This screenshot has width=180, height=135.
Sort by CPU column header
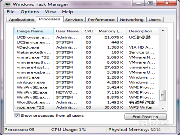click(89, 31)
